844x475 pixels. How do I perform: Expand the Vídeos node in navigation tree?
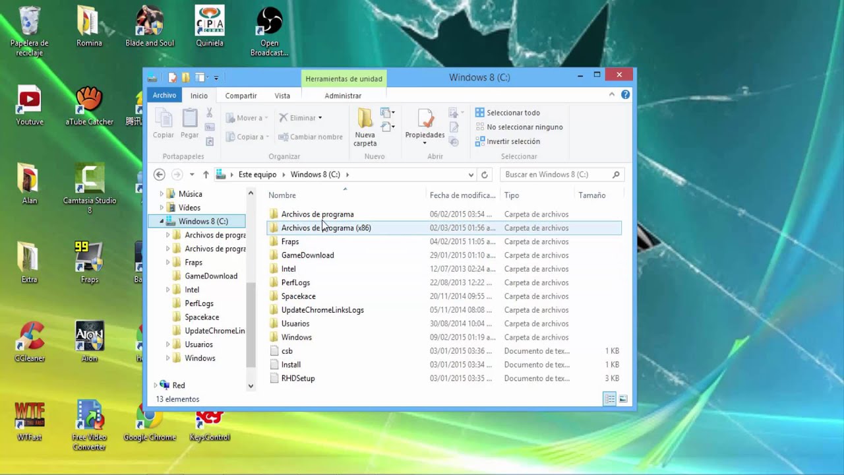pos(162,208)
